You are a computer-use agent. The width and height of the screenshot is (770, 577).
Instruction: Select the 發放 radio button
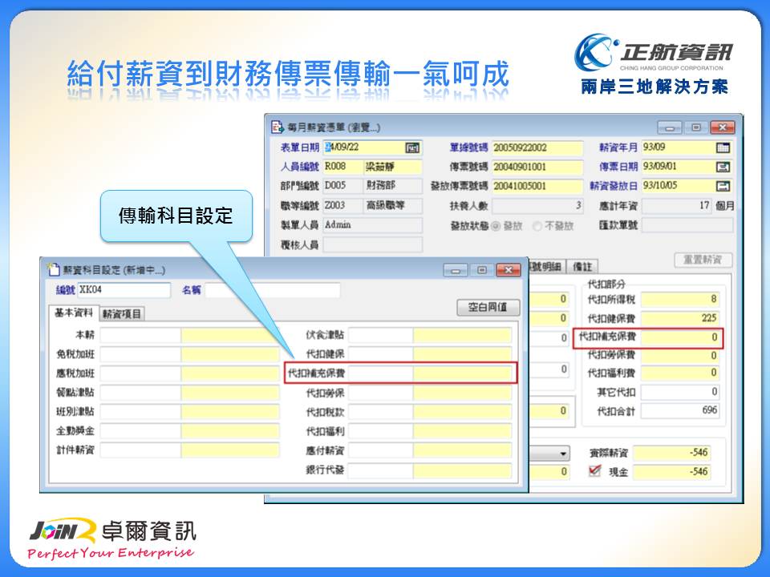(495, 226)
